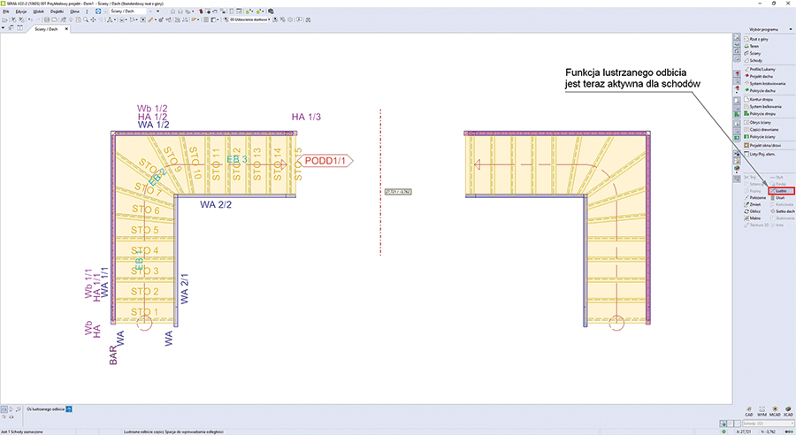Open the Ściany / Dach layer dropdown
This screenshot has width=796, height=435.
point(160,11)
